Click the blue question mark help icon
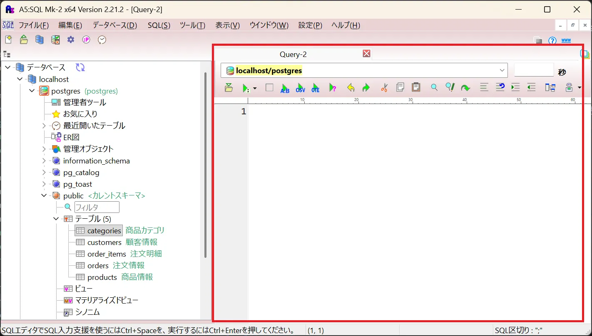Screen dimensions: 592x336 coord(552,40)
